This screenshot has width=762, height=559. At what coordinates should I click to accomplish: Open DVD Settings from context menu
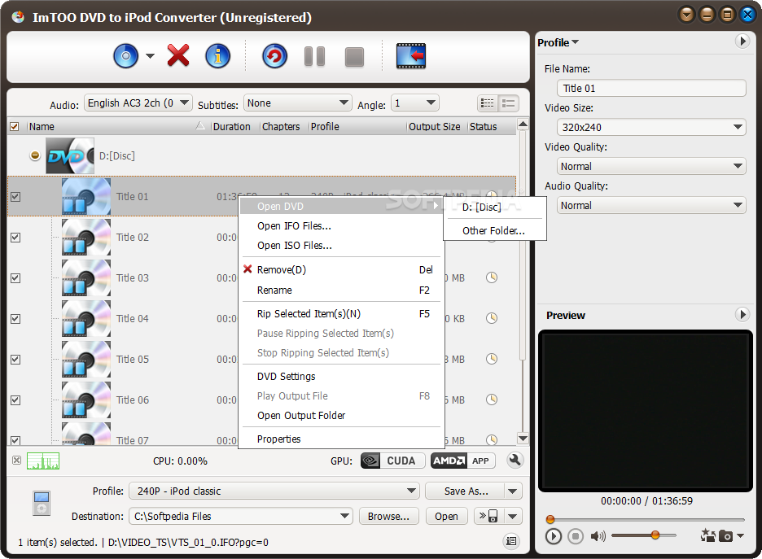click(x=341, y=377)
